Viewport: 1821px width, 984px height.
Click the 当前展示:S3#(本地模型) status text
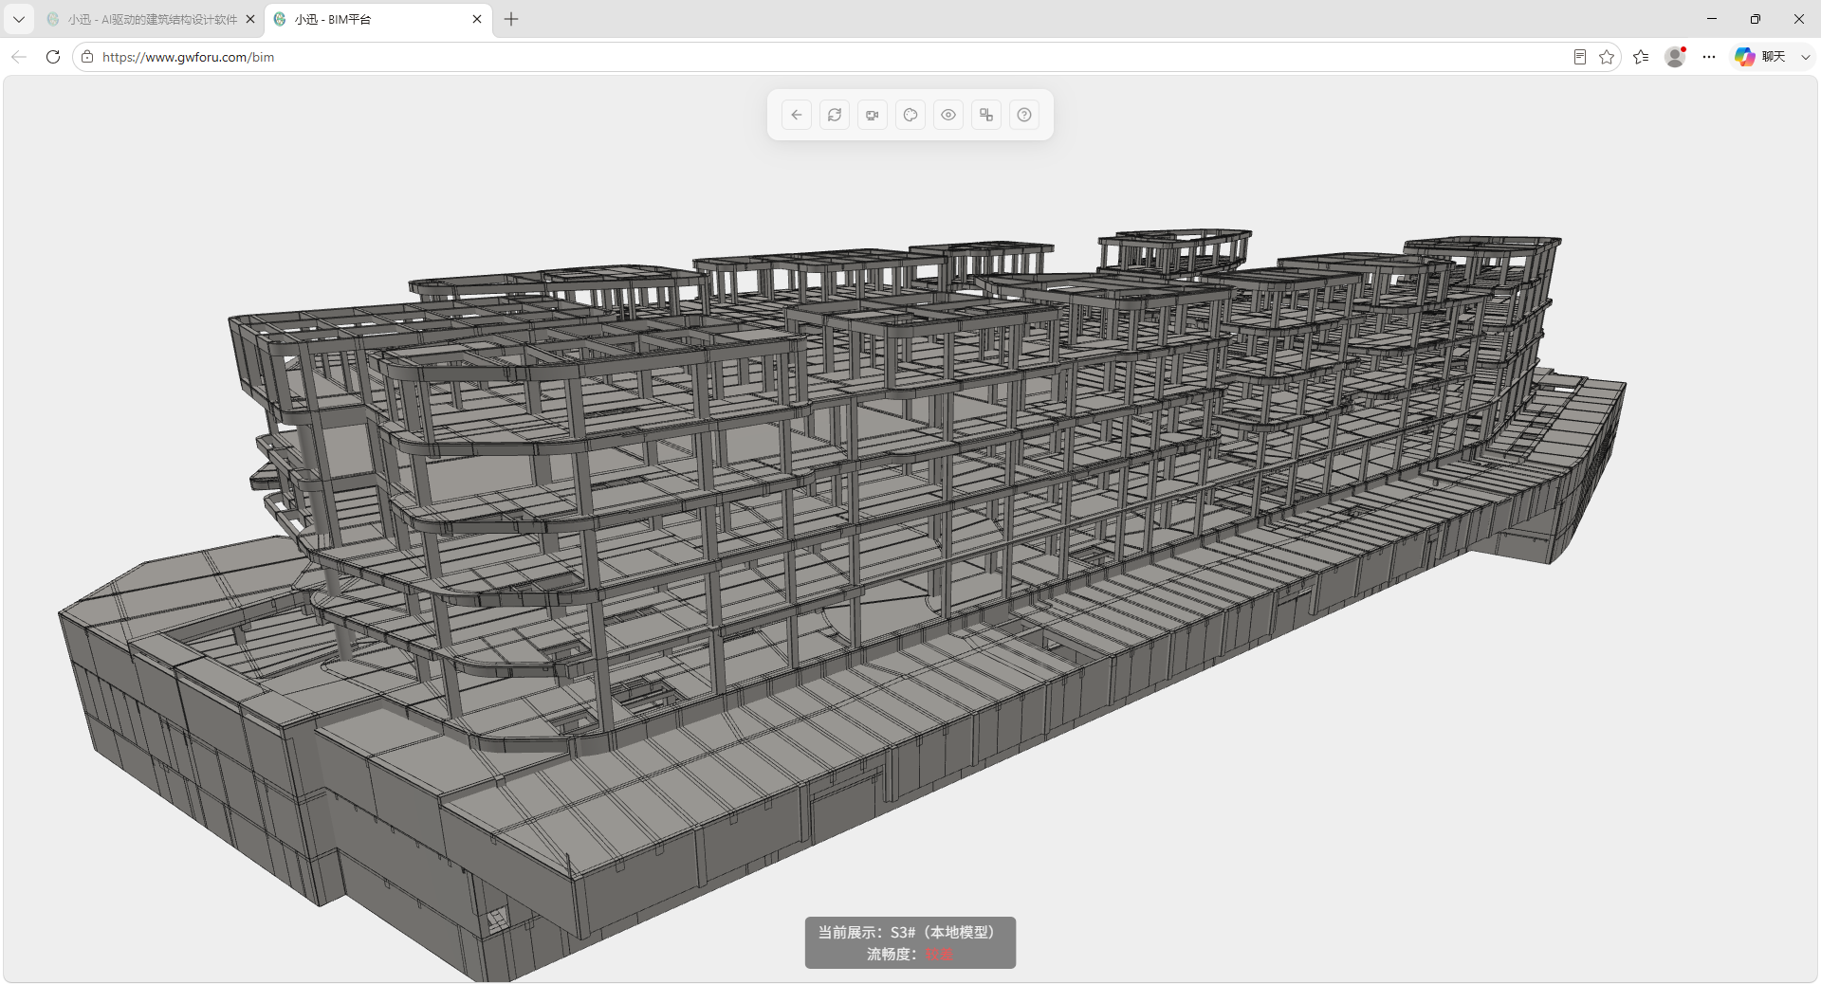coord(910,932)
